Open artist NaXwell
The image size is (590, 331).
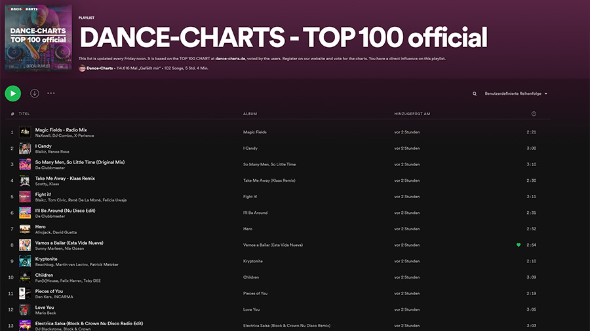(43, 136)
